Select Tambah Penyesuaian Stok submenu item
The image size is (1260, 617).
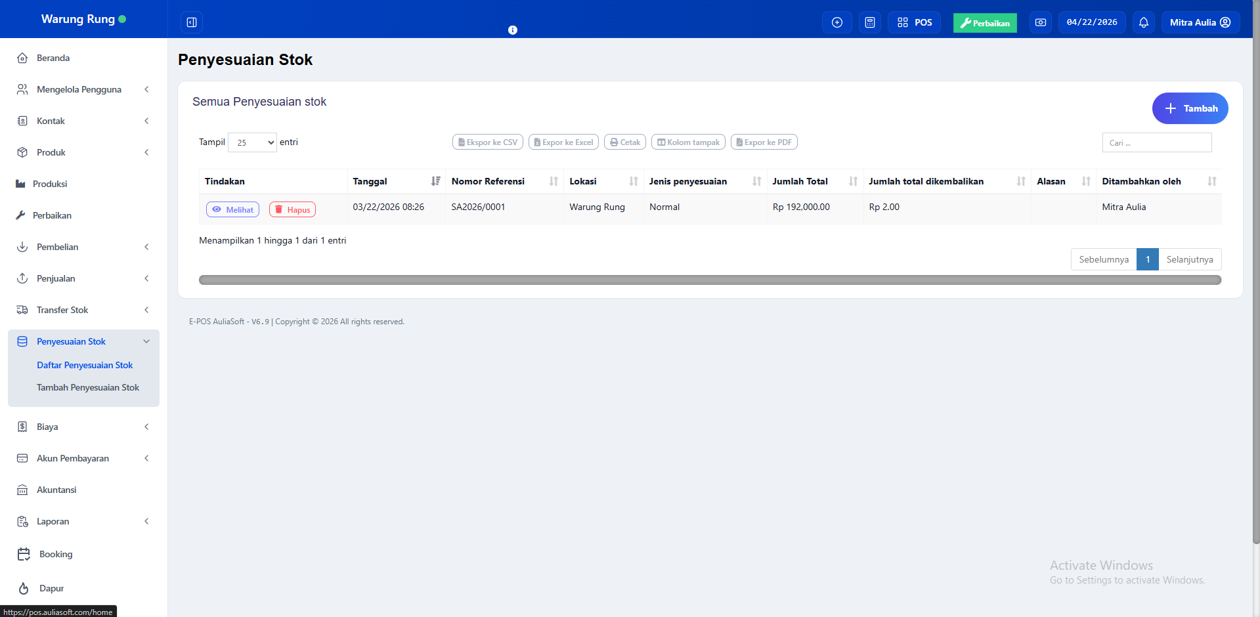tap(87, 387)
